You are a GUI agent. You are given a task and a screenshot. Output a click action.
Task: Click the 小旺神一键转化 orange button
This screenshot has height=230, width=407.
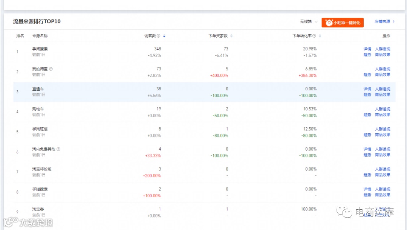tap(342, 23)
